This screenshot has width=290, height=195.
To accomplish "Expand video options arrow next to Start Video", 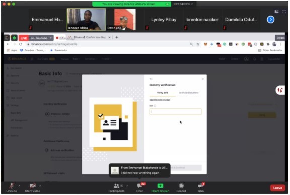I will 40,186.
